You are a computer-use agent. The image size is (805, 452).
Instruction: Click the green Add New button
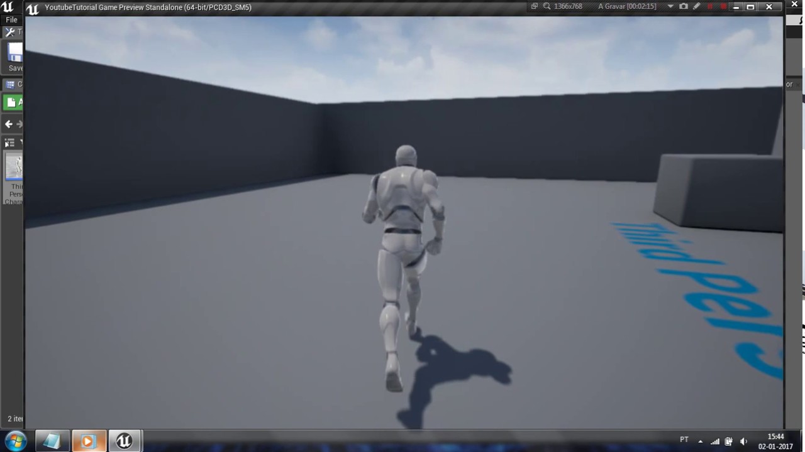pos(14,102)
